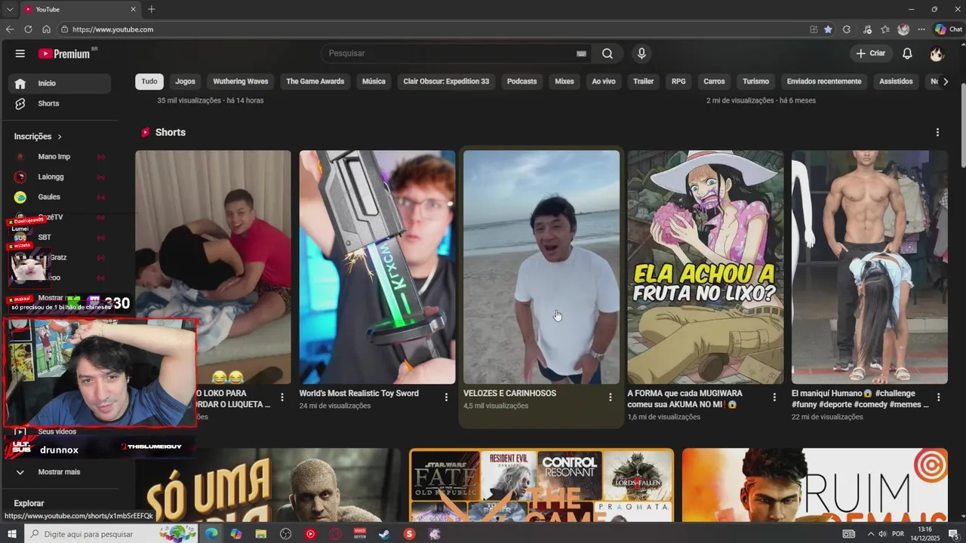The width and height of the screenshot is (966, 543).
Task: Open the El maniquí Humano thumbnail
Action: pos(869,267)
